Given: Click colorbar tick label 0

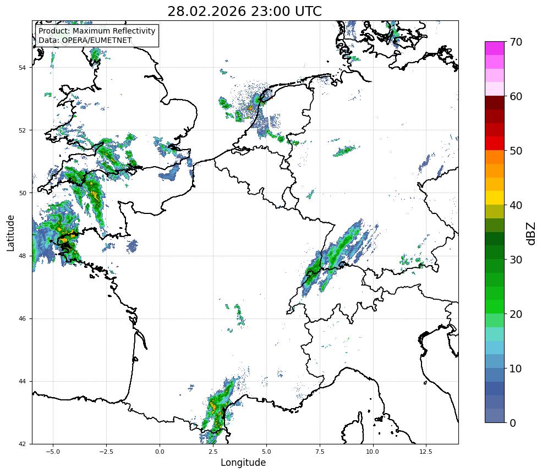Looking at the screenshot, I should coord(513,423).
